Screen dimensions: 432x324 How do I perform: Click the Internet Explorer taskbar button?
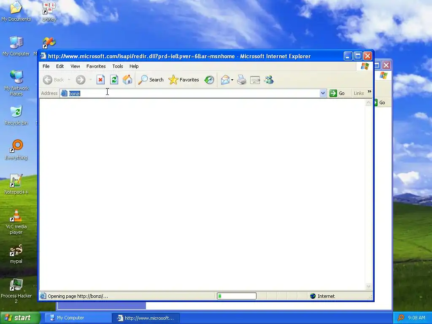[x=146, y=318]
